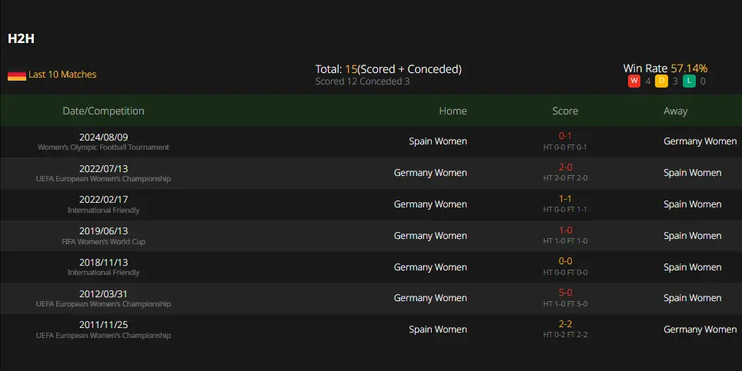Select the Score column header
Viewport: 742px width, 371px height.
click(565, 111)
